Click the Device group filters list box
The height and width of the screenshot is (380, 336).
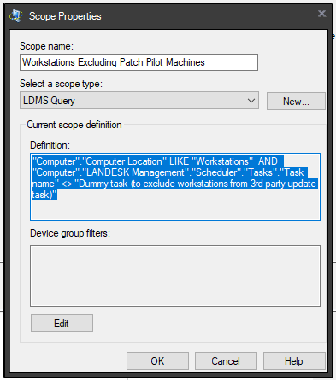tap(175, 276)
